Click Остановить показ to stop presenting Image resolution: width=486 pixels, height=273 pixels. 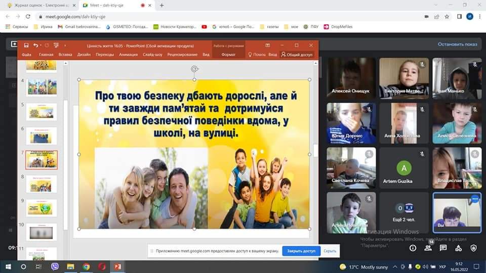(457, 44)
